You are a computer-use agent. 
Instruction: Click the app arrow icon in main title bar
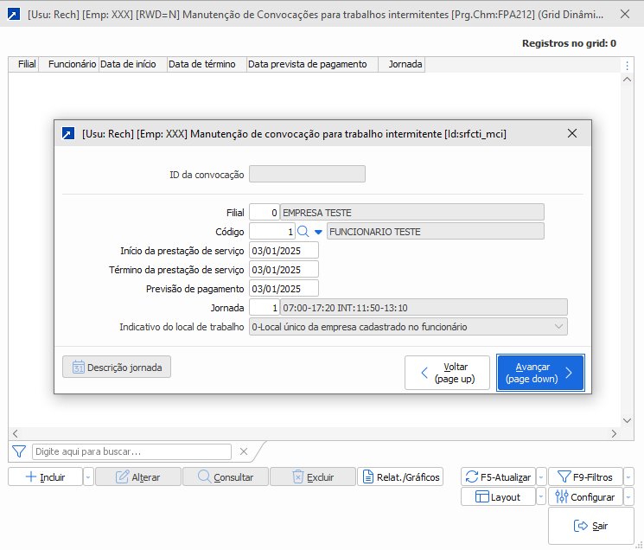coord(14,15)
